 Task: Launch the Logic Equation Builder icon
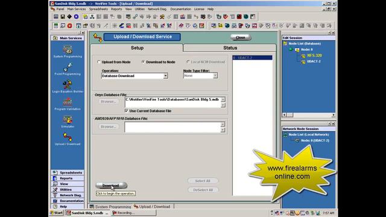[67, 84]
